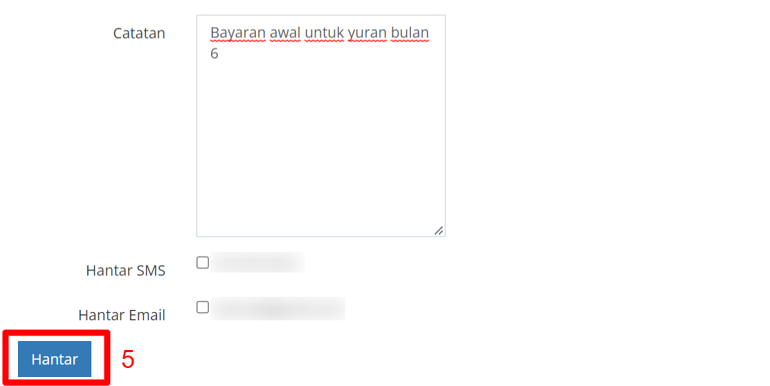Image resolution: width=770 pixels, height=386 pixels.
Task: Focus the Catatan notes text area
Action: [321, 126]
